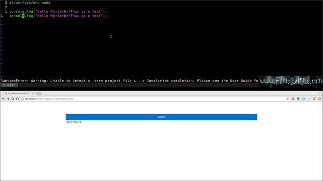Open the red circular extension beside the star
This screenshot has height=181, width=323.
(x=293, y=99)
